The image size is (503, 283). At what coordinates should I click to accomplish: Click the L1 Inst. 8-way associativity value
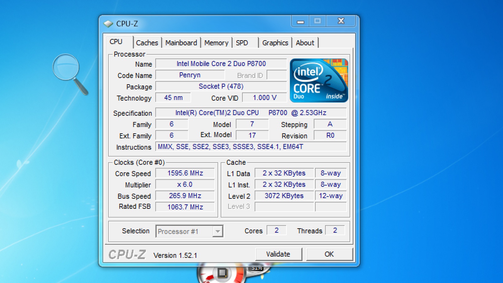click(331, 184)
